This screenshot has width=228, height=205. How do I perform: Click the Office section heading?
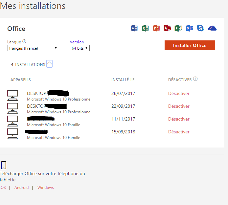pos(16,29)
